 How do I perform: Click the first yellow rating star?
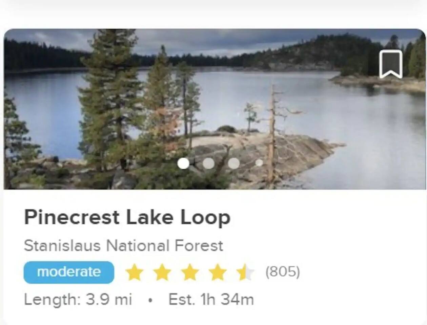(x=135, y=273)
